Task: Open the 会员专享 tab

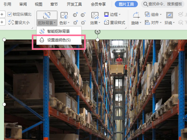Action: [x=98, y=4]
